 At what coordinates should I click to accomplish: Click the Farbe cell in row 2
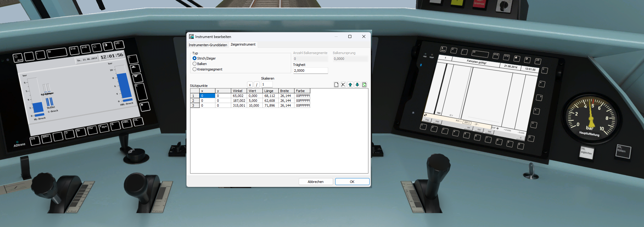302,101
